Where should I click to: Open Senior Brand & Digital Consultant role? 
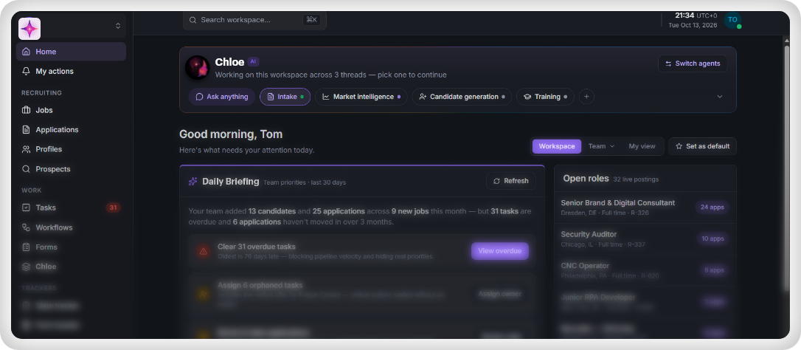(645, 207)
